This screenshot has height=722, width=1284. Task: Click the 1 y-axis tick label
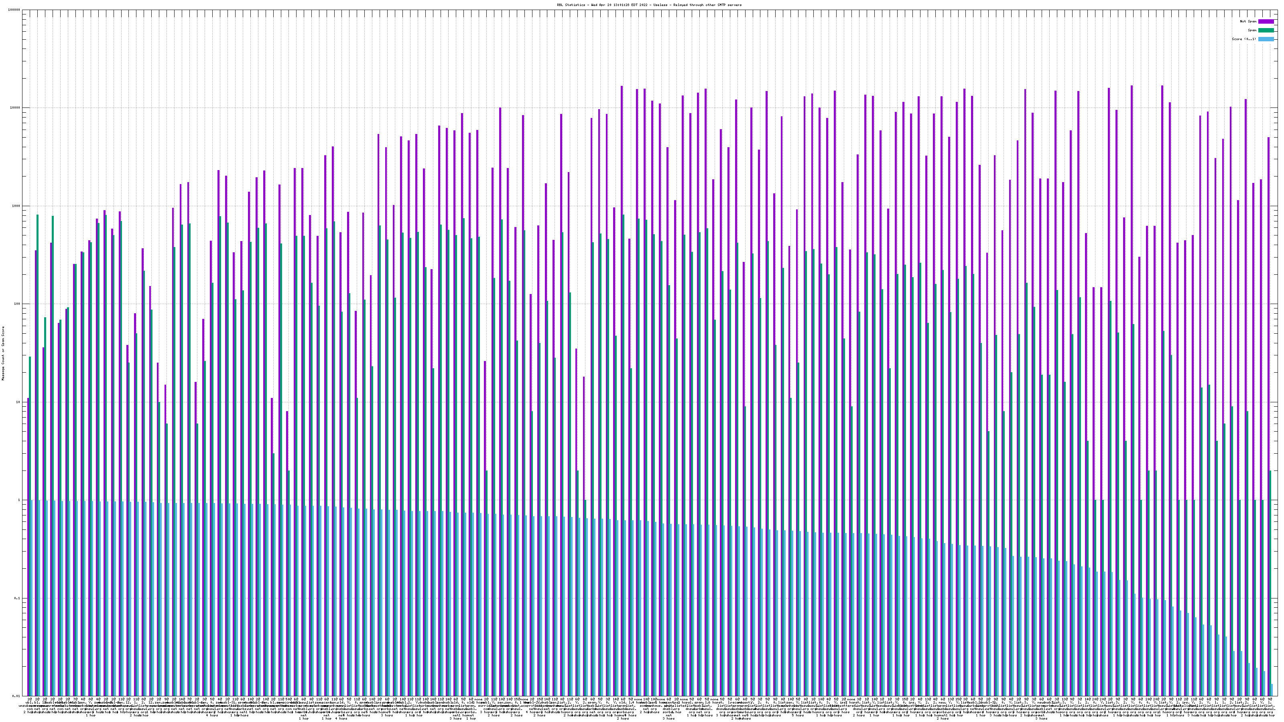point(19,500)
